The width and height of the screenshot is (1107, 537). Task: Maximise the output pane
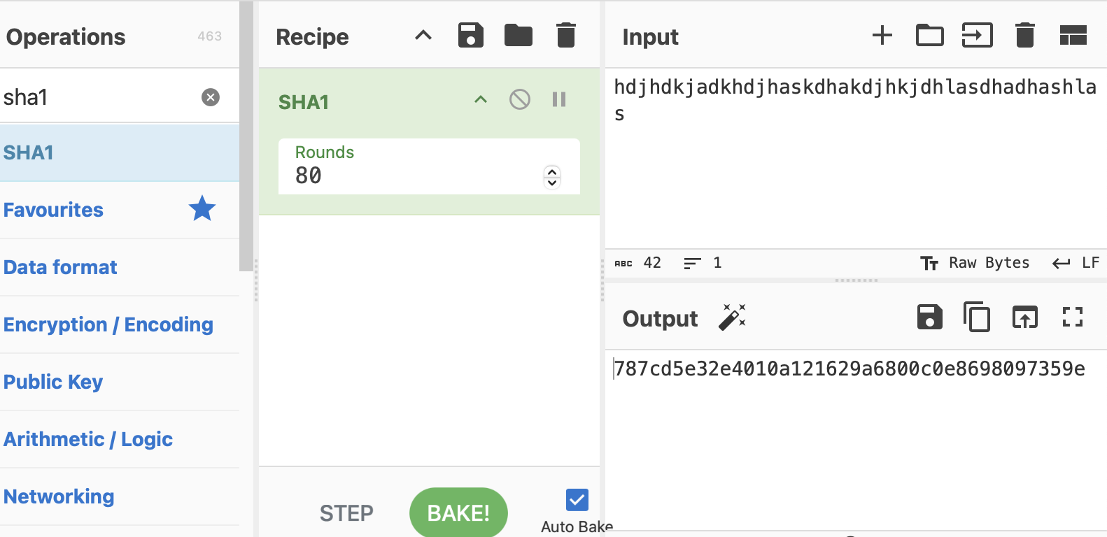pos(1072,317)
